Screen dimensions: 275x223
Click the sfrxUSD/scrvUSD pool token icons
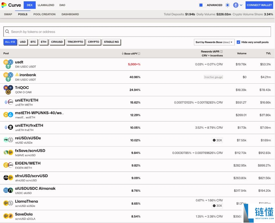(x=8, y=178)
